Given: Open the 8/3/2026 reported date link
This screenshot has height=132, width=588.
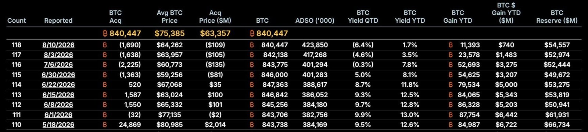Looking at the screenshot, I should (58, 55).
